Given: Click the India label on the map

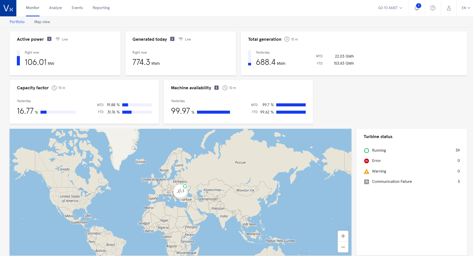Looking at the screenshot, I should click(x=224, y=216).
